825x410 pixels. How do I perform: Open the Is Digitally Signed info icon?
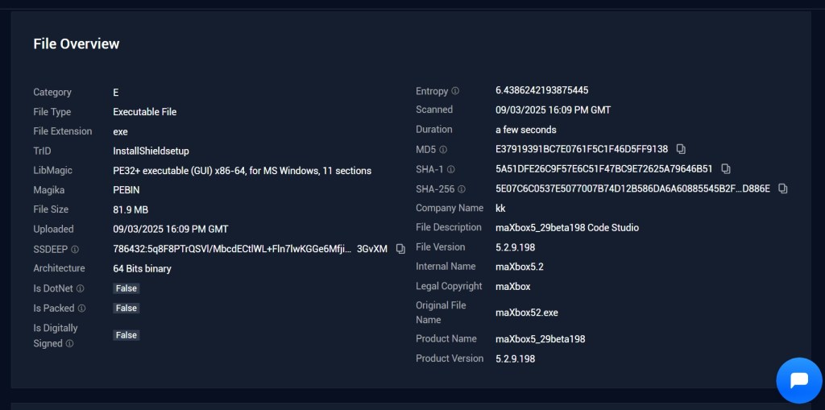[x=69, y=344]
